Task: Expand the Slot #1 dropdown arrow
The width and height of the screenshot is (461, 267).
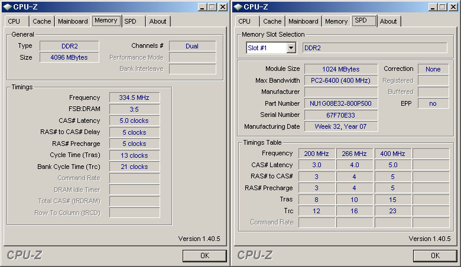Action: [291, 48]
